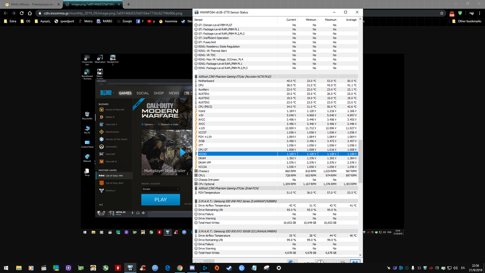Open the Extra bookmarks folder

(x=10, y=21)
